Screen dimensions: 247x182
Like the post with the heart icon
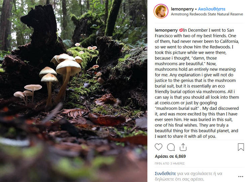click(x=159, y=147)
